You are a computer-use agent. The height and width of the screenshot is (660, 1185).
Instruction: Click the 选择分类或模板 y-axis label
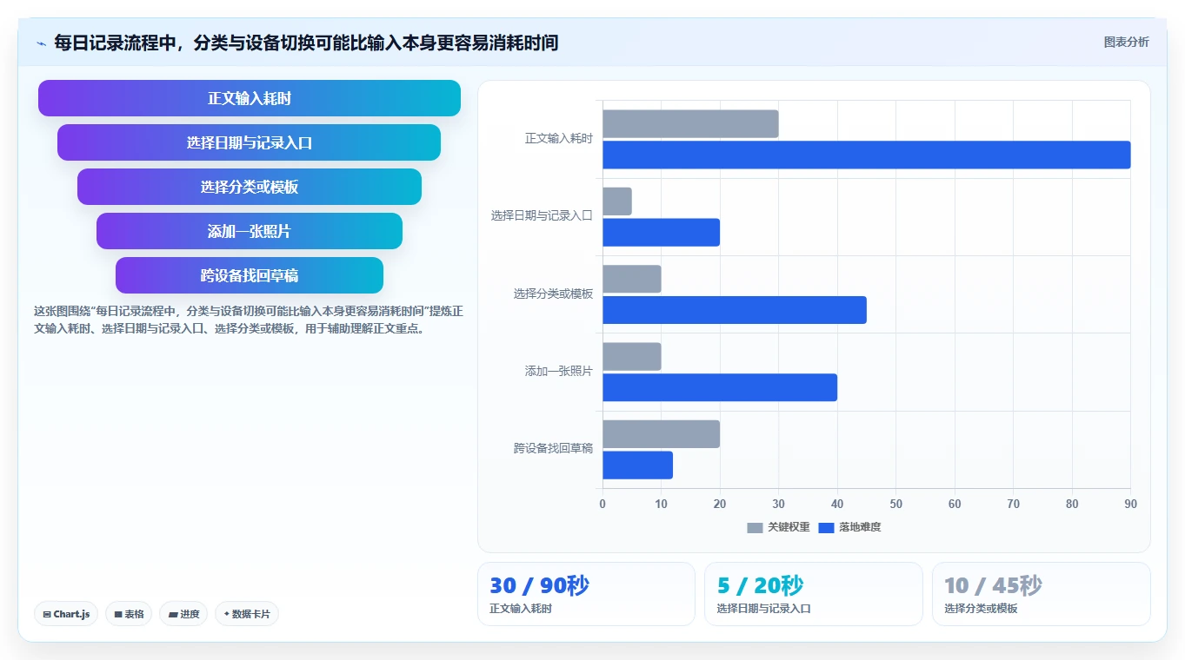(x=553, y=294)
